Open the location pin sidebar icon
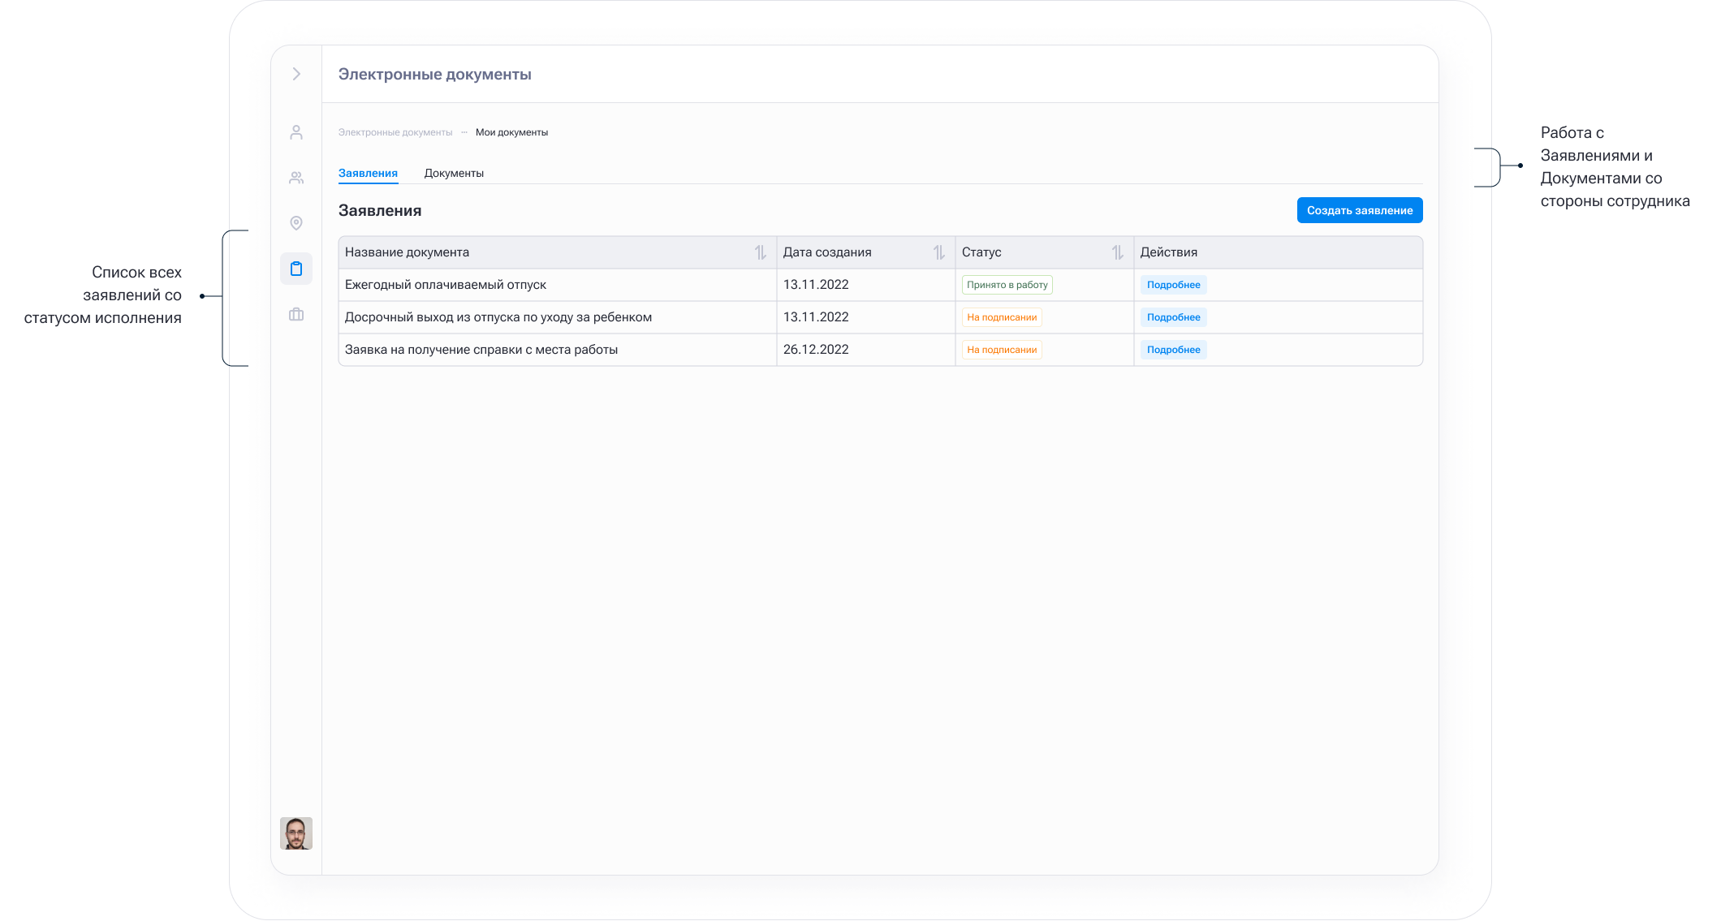This screenshot has width=1721, height=921. click(x=296, y=223)
